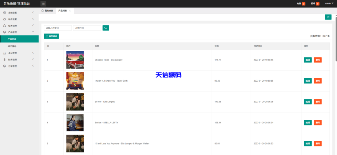The width and height of the screenshot is (337, 155).
Task: Click the 音乐系统-管理后台 logo title
Action: tap(16, 4)
